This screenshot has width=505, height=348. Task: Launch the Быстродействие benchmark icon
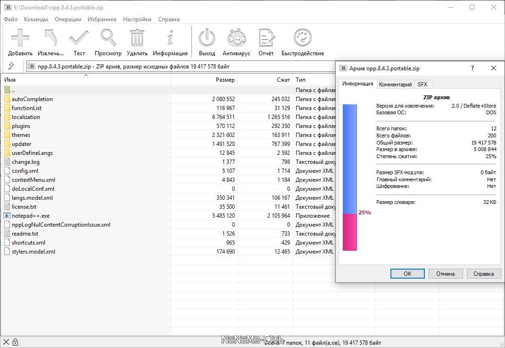click(x=303, y=42)
